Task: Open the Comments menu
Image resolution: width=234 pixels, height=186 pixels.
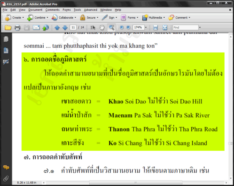Action: 52,10
